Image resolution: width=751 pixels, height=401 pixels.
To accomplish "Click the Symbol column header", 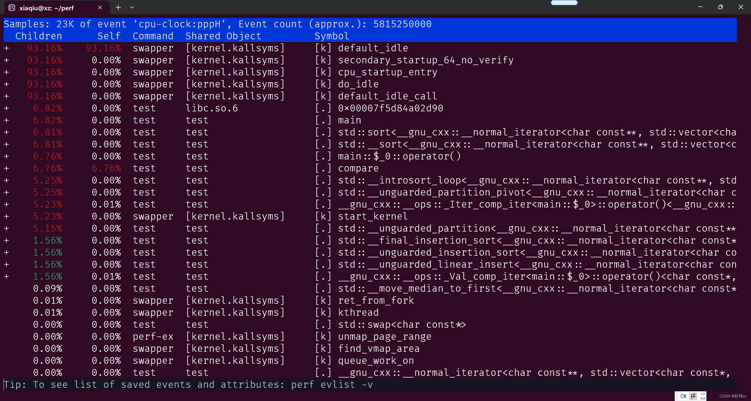I will (x=331, y=35).
